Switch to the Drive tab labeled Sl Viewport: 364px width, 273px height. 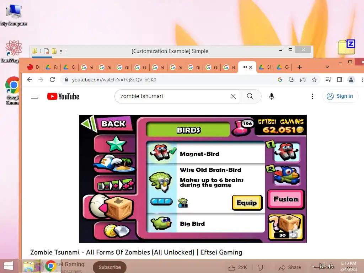coord(265,67)
